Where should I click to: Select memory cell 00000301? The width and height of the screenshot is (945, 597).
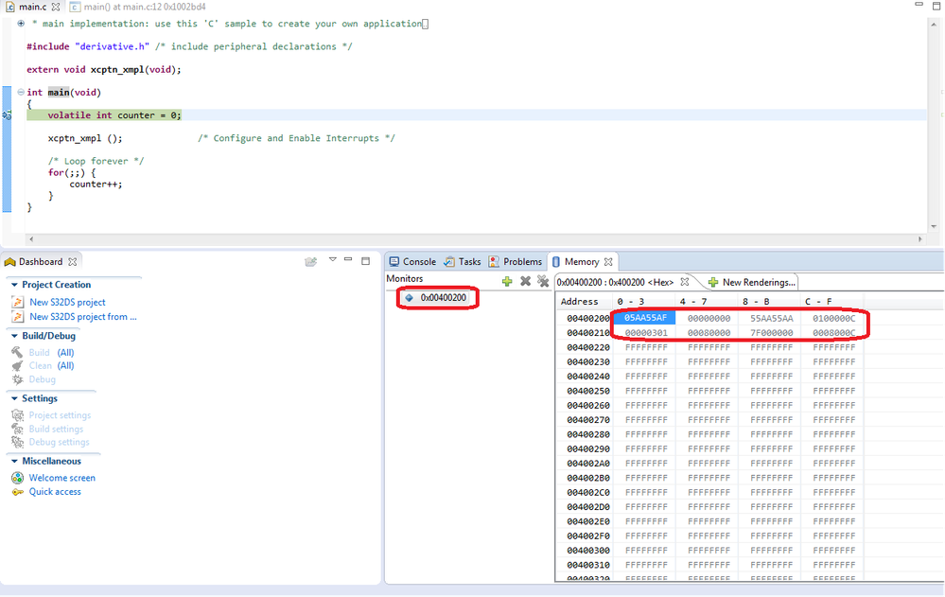coord(646,332)
